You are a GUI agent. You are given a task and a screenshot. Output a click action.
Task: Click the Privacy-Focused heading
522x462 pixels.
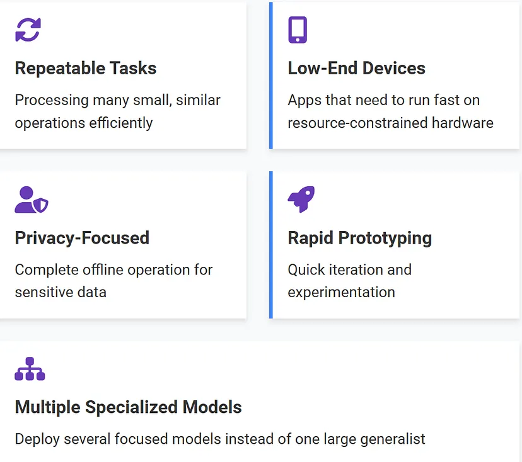click(82, 238)
